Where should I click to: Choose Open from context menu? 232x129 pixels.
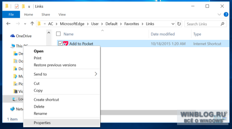(x=62, y=51)
